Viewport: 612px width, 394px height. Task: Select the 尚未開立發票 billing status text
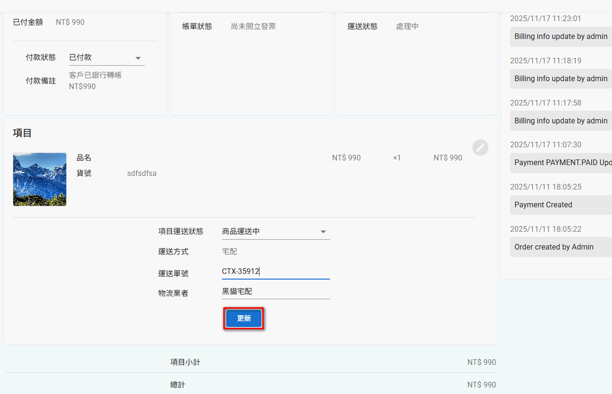click(x=253, y=27)
